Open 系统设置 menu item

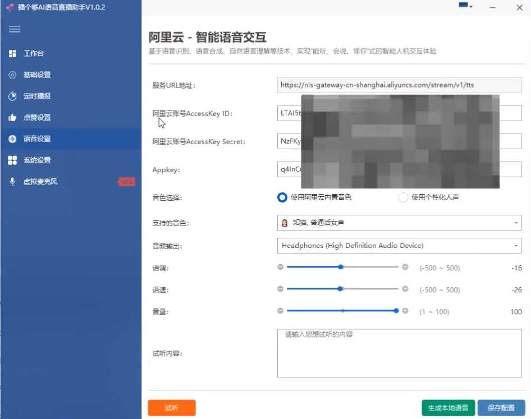pyautogui.click(x=71, y=160)
